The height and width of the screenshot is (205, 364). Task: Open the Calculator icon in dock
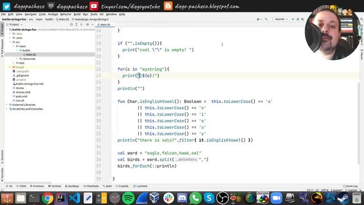point(101,198)
